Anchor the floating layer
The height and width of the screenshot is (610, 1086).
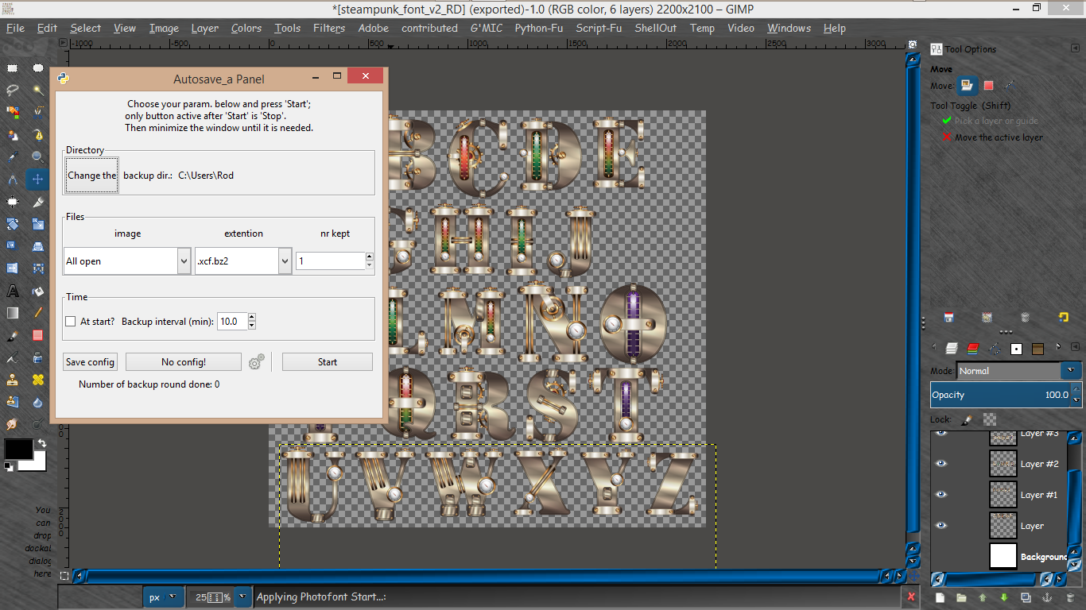(1047, 597)
